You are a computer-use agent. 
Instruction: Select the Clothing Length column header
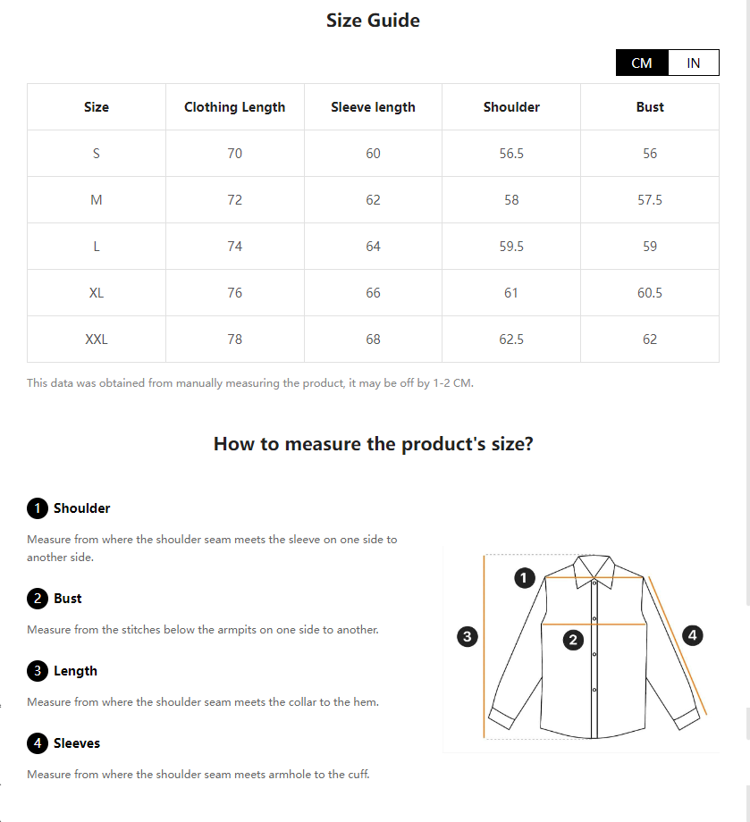(x=235, y=107)
